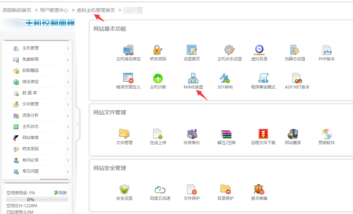The image size is (353, 214).
Task: Launch the 解压/压缩 archive tool icon
Action: (x=226, y=134)
